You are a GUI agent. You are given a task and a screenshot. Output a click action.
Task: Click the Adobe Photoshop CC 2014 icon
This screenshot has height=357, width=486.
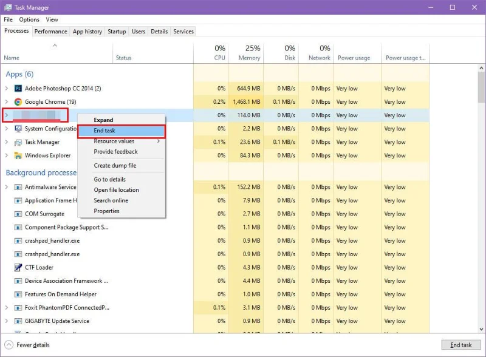pyautogui.click(x=18, y=89)
